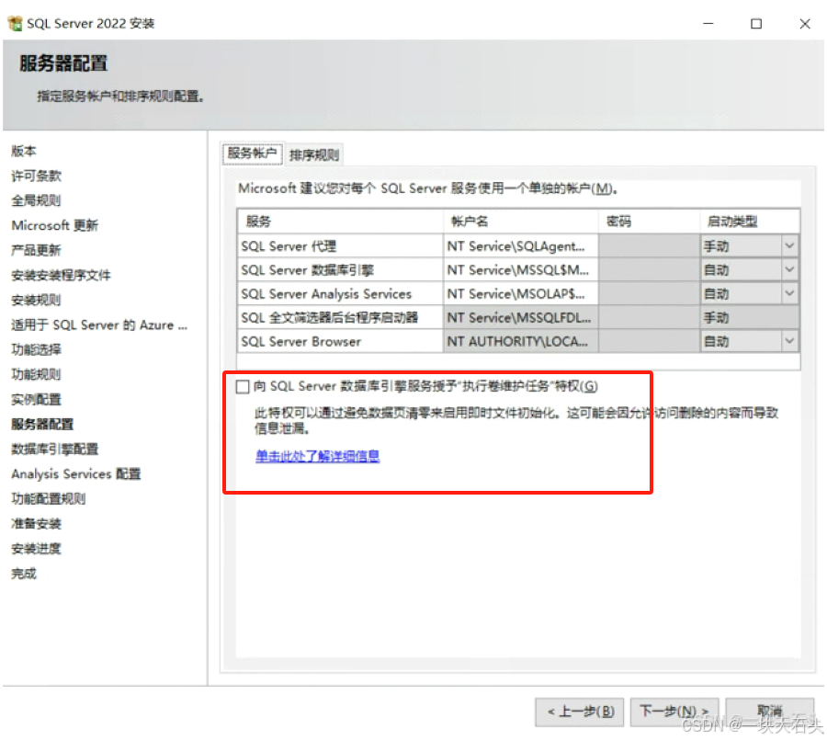Select the 数据库引擎配置 step
Image resolution: width=827 pixels, height=740 pixels.
click(55, 450)
